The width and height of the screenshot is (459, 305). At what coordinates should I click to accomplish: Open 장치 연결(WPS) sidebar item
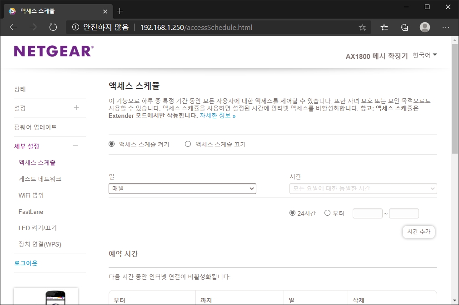(40, 244)
